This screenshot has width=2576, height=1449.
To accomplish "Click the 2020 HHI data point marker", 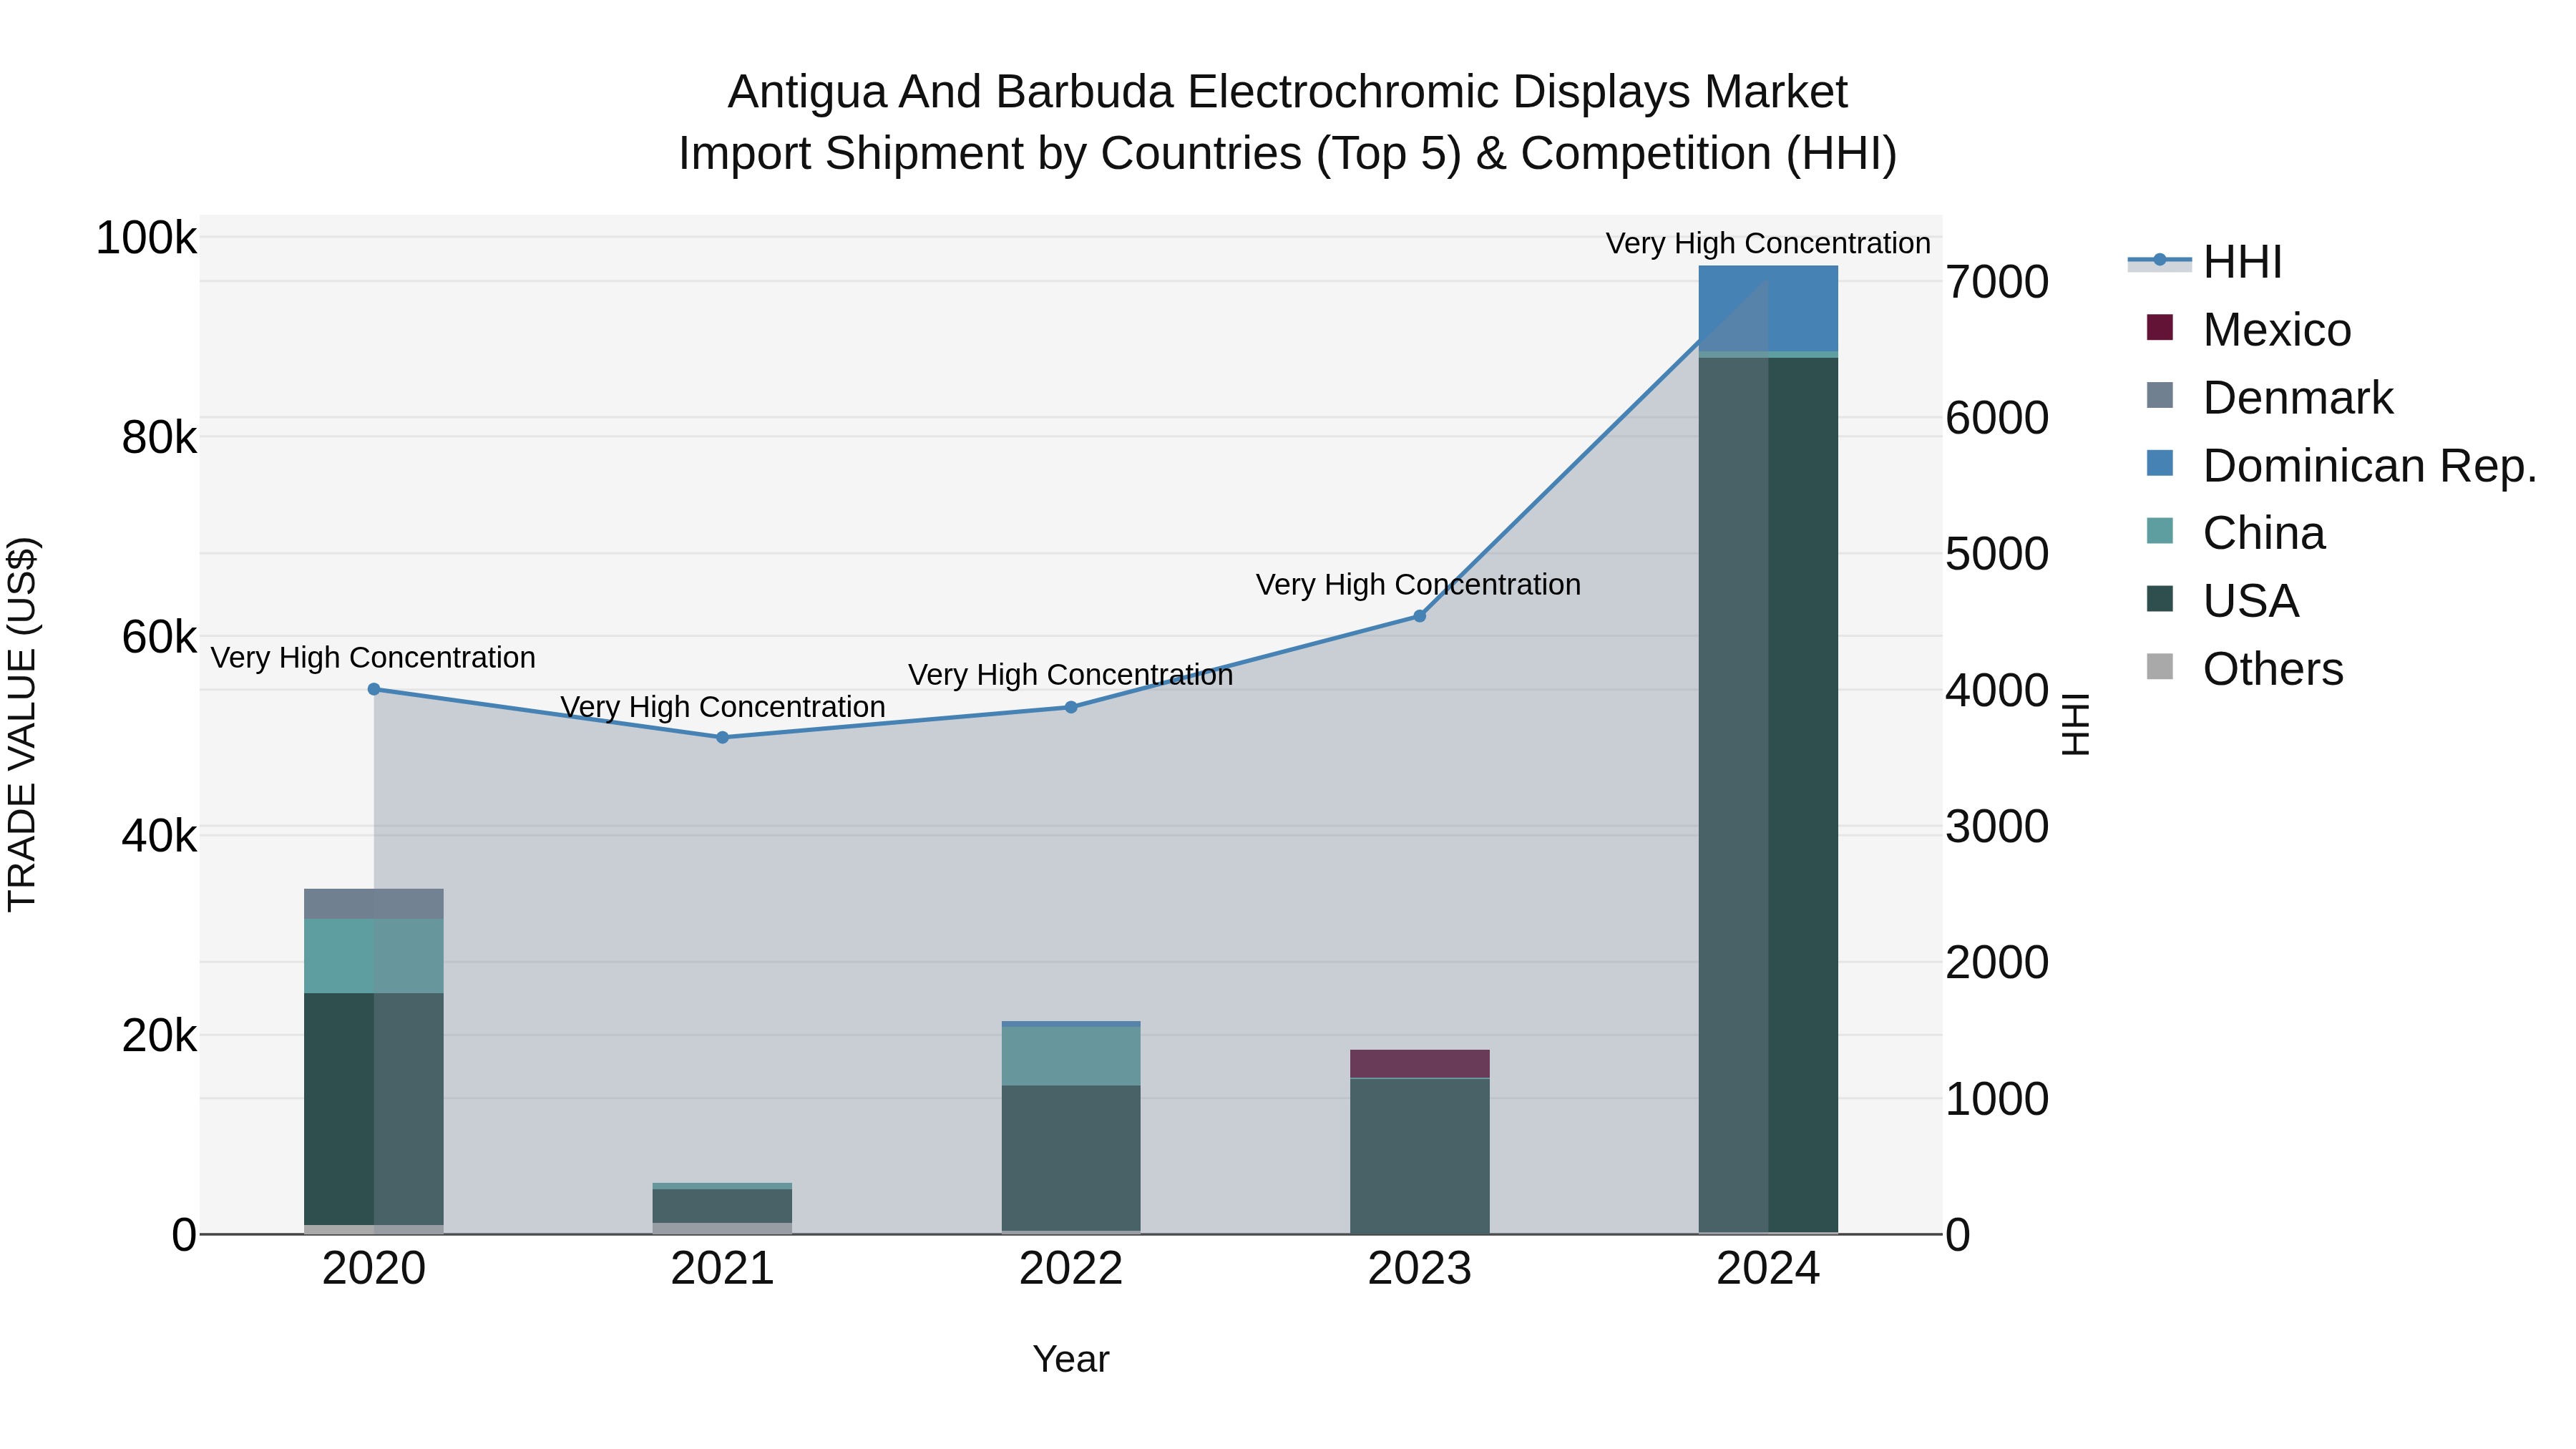I will click(x=374, y=689).
